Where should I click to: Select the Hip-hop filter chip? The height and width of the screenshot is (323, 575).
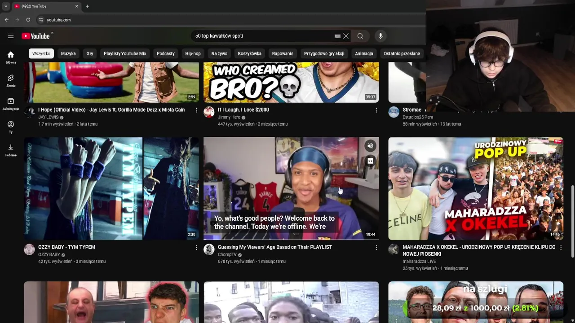coord(193,53)
